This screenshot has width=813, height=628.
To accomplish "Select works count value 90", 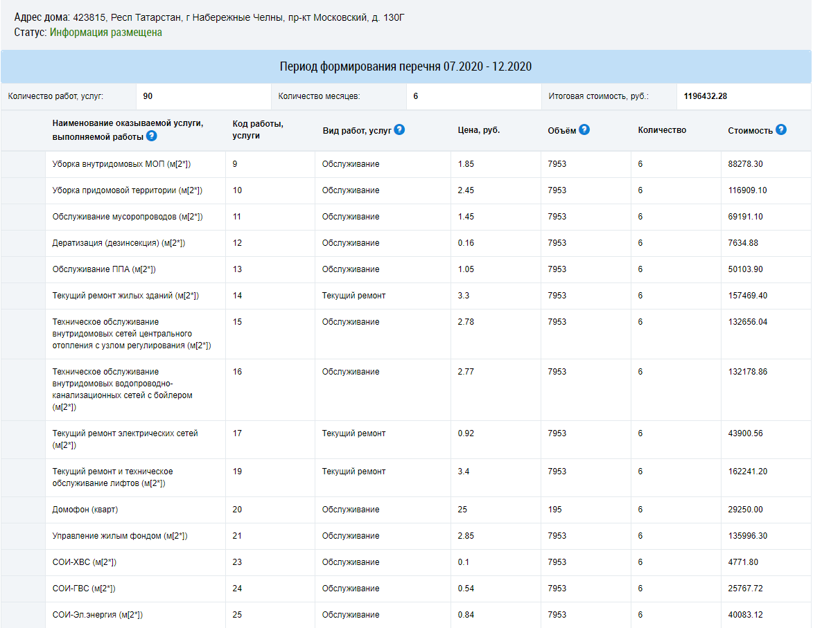I will click(x=148, y=96).
